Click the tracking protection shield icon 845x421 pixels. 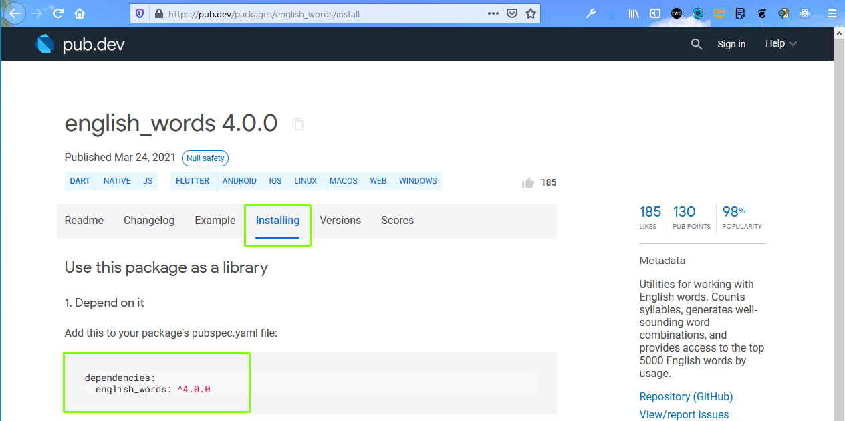click(x=140, y=13)
